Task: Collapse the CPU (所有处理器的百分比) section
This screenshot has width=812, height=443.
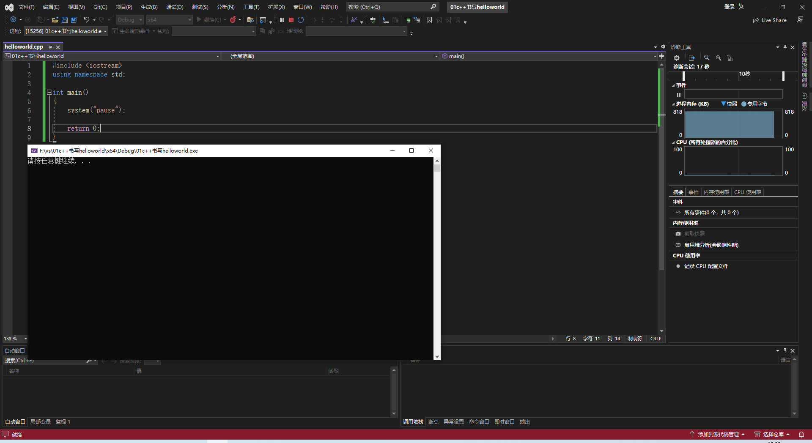Action: coord(673,142)
